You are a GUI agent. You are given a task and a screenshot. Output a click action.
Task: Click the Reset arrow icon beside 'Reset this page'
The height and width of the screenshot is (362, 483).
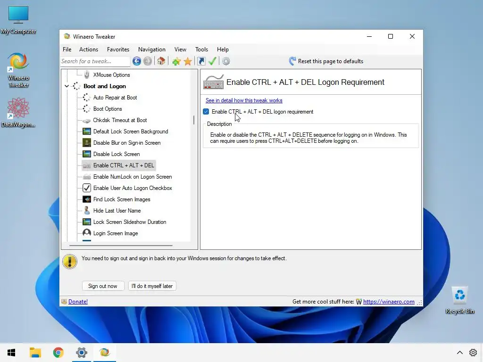click(x=292, y=61)
